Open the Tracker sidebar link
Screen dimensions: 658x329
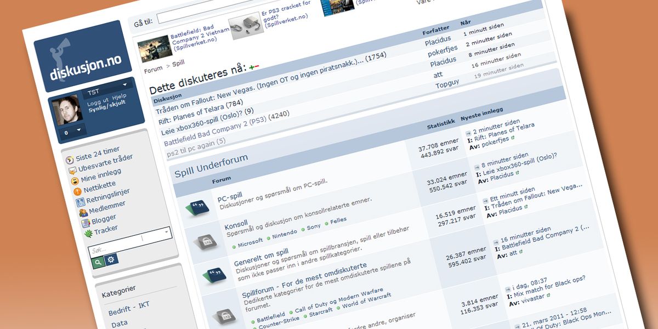[x=106, y=230]
